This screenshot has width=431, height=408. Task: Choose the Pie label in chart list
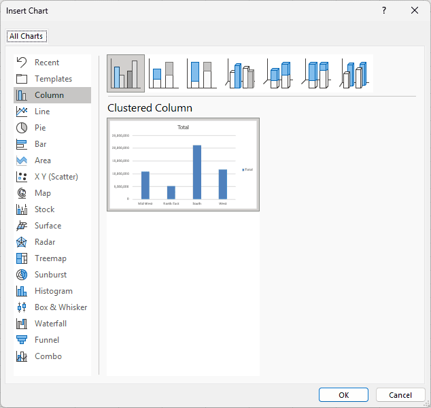click(40, 128)
